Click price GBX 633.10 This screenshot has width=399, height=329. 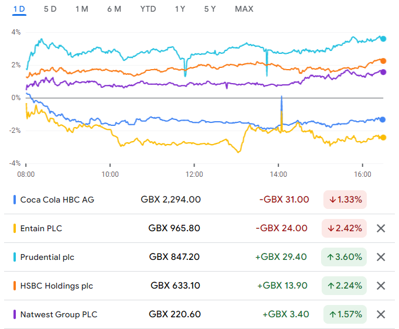click(175, 286)
